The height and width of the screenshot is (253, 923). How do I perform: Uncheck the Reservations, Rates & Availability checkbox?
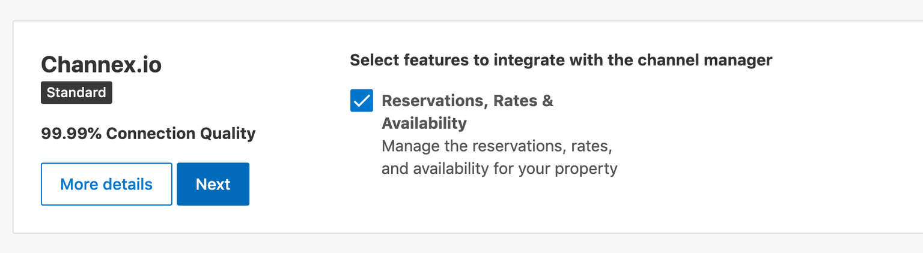pyautogui.click(x=362, y=101)
